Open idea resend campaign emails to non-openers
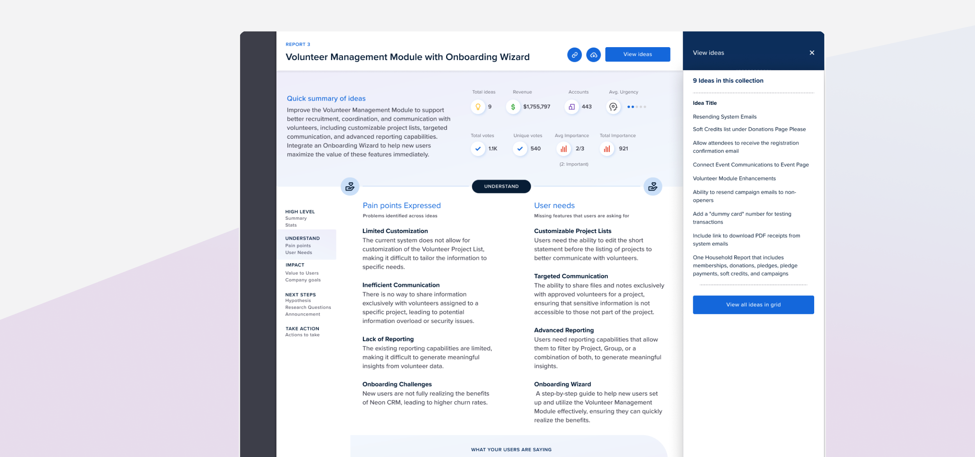This screenshot has width=975, height=457. (744, 196)
